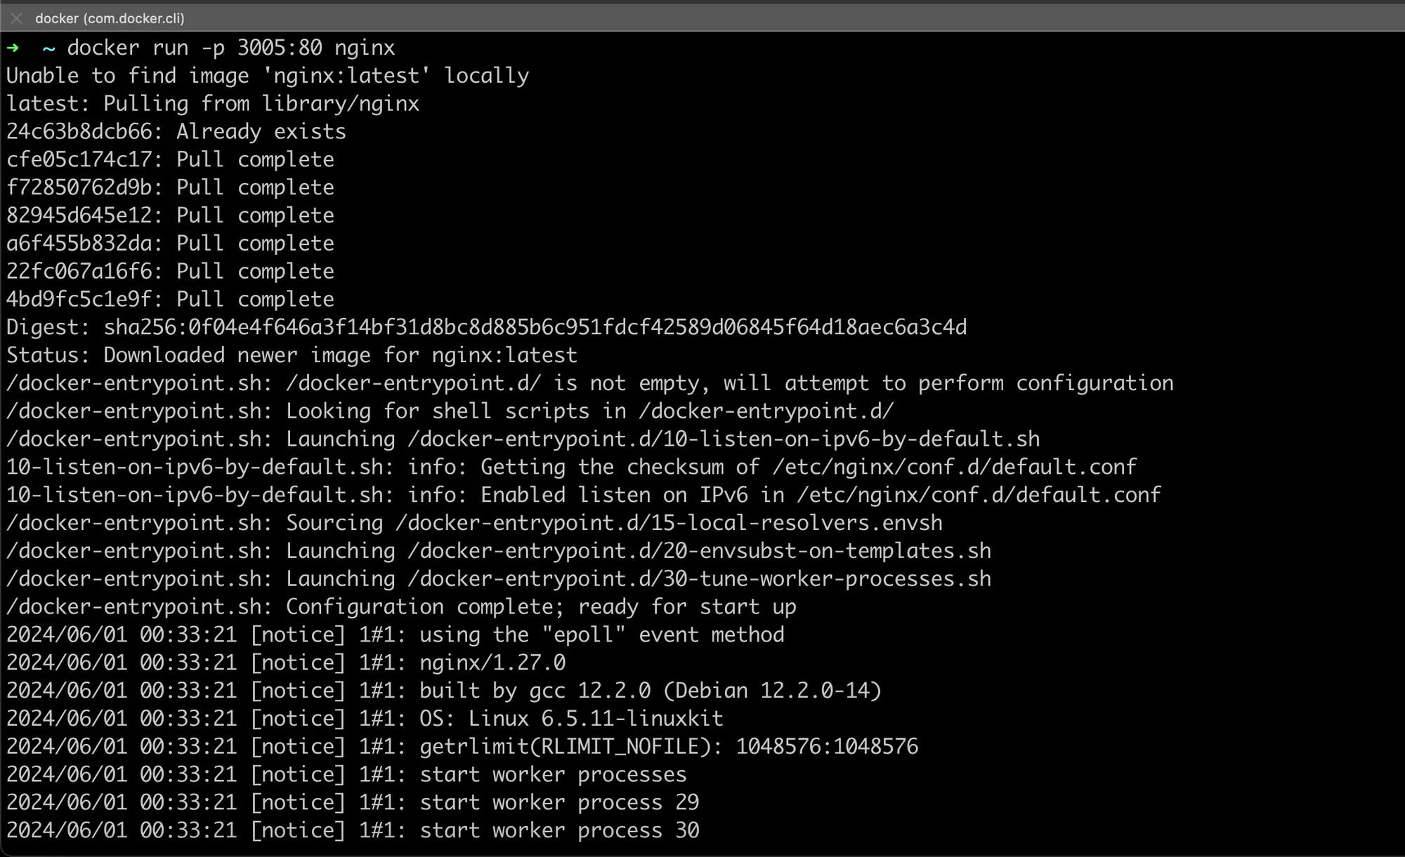This screenshot has height=857, width=1405.
Task: Click the /etc/nginx/conf.d/default.conf checksum path
Action: click(x=954, y=467)
